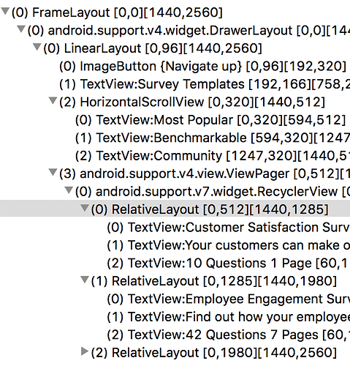350x366 pixels.
Task: Collapse the HorizontalScrollView node
Action: (53, 100)
